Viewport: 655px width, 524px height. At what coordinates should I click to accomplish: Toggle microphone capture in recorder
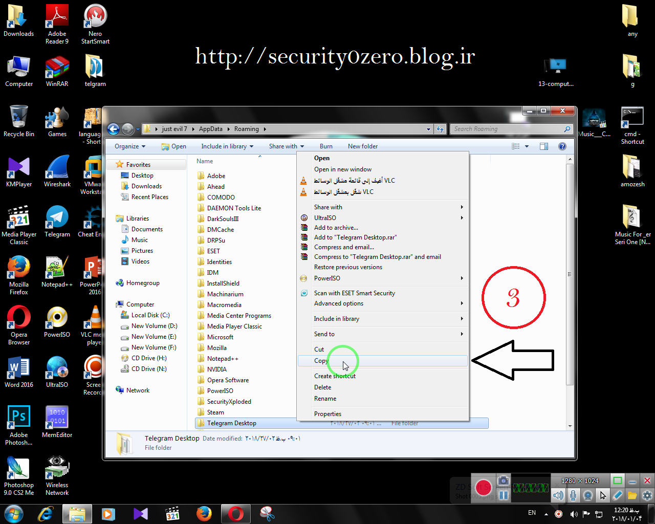(x=573, y=495)
